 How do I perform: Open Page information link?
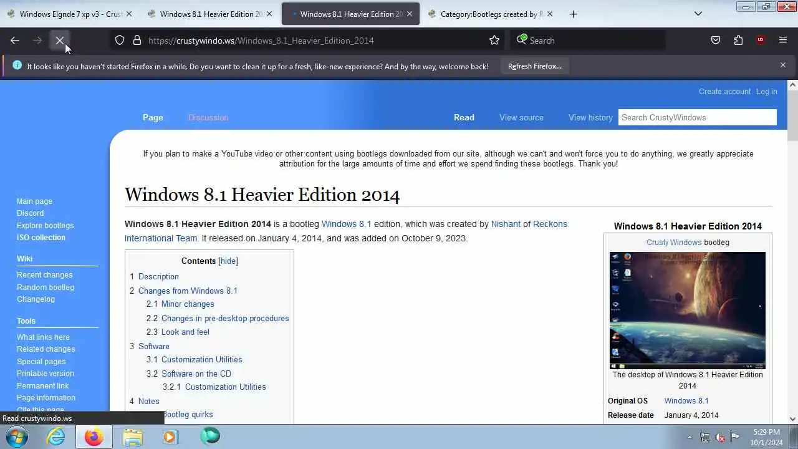[46, 398]
